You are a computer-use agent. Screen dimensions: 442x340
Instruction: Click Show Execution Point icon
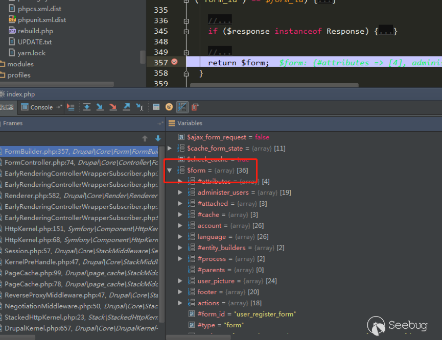click(x=71, y=107)
